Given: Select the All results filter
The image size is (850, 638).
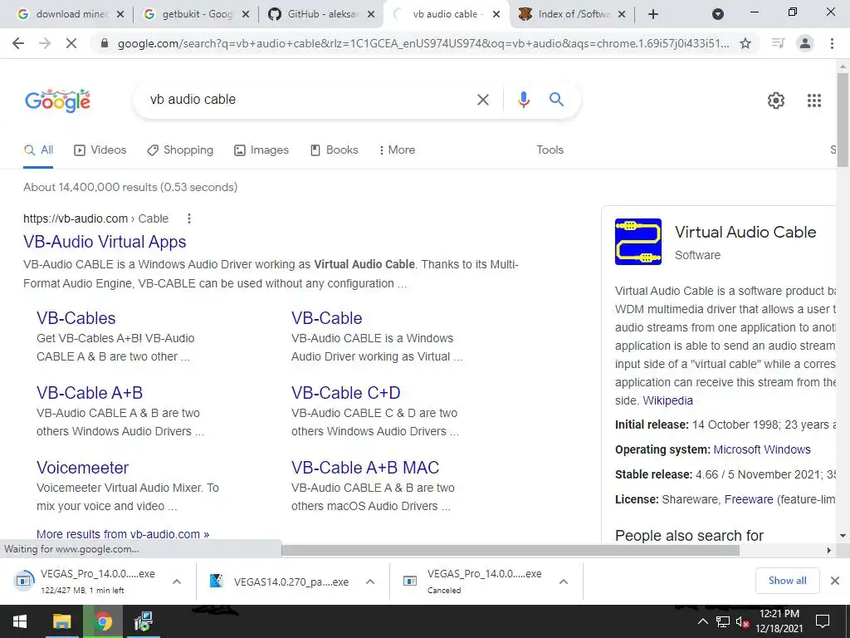Looking at the screenshot, I should coord(38,150).
